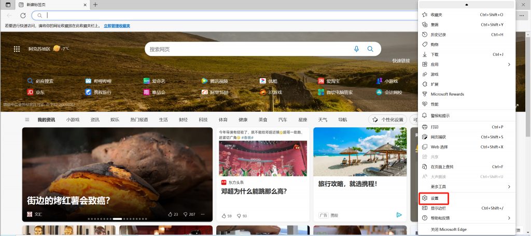Open 爱淘宝 quick link

(x=329, y=81)
